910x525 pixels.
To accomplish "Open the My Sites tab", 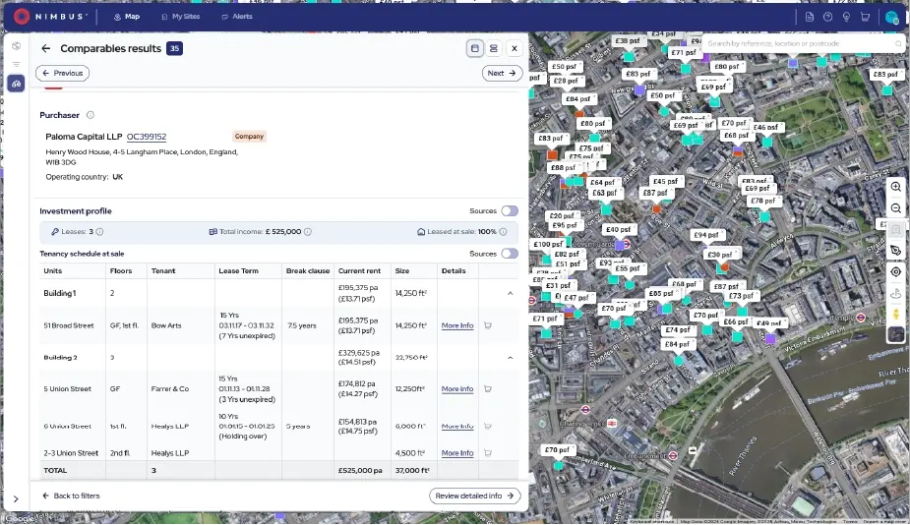I will [x=180, y=17].
